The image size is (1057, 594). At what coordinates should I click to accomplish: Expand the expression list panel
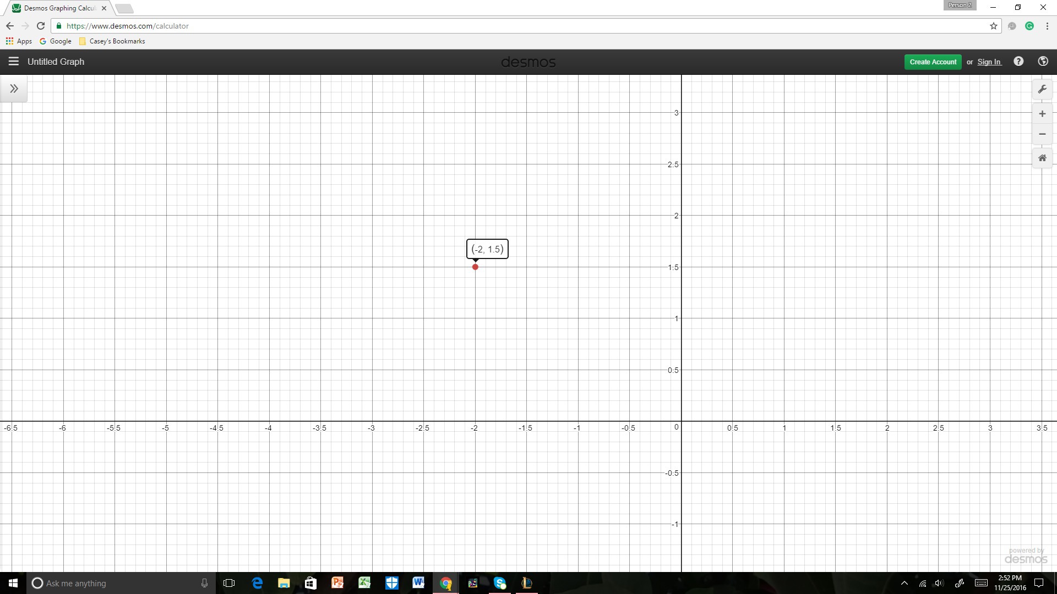click(14, 89)
